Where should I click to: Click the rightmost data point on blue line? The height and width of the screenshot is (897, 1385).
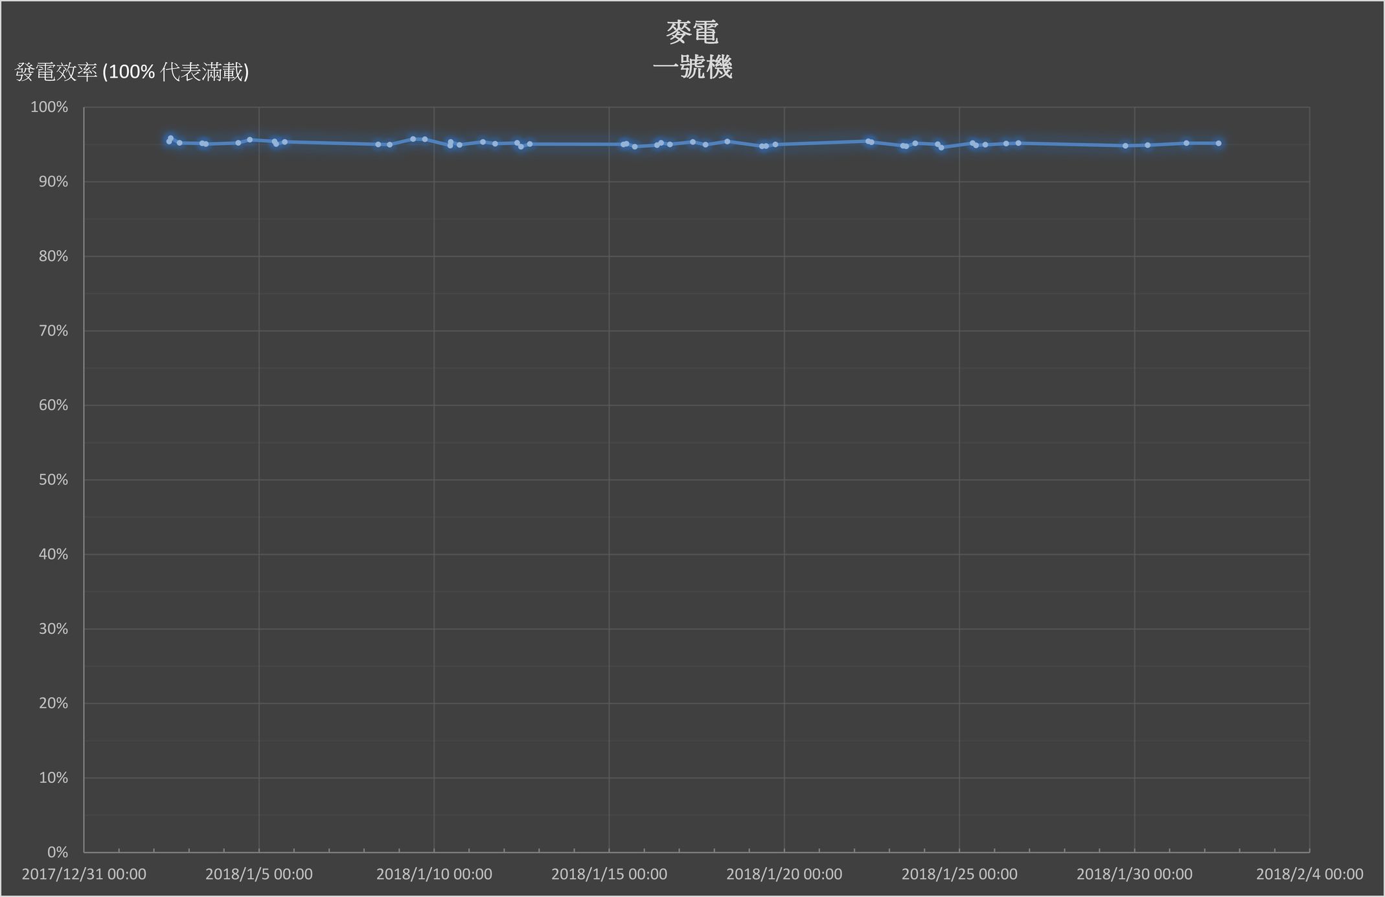[1218, 143]
